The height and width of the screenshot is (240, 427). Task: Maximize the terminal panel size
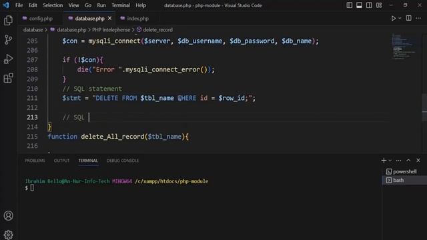[408, 161]
